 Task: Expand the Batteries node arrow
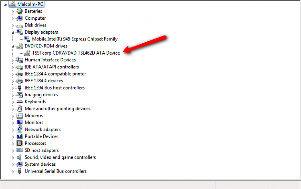13,12
